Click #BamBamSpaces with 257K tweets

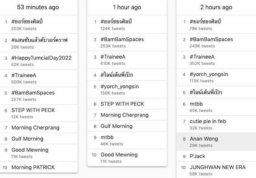(33, 93)
